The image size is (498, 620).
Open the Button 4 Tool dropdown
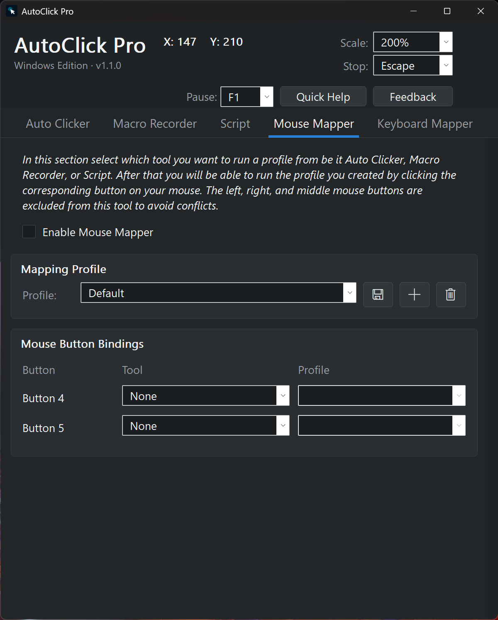[x=206, y=395]
